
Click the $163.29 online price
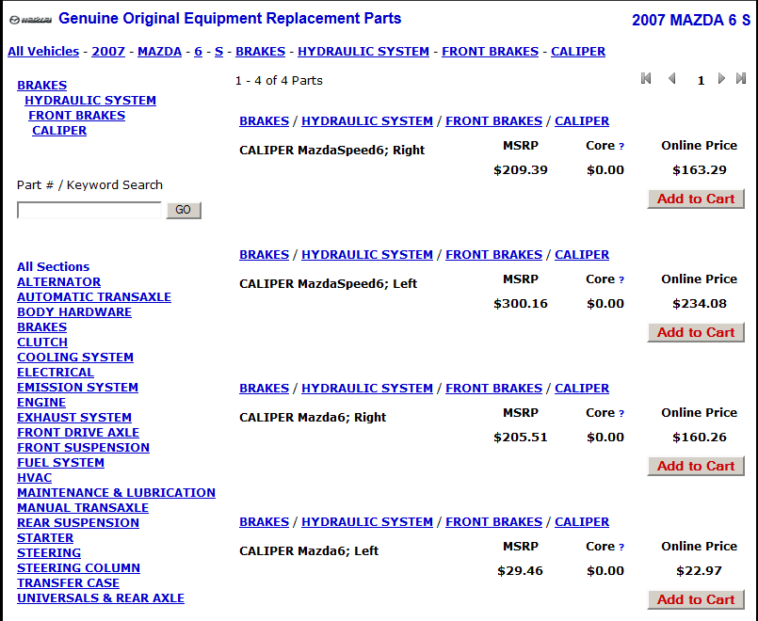(700, 170)
